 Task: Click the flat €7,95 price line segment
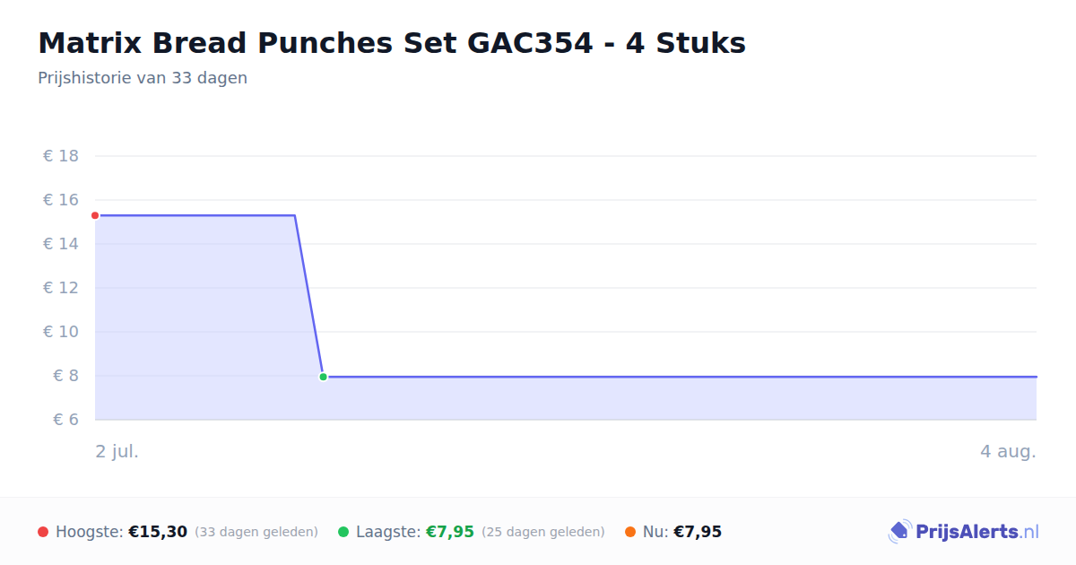tap(680, 377)
